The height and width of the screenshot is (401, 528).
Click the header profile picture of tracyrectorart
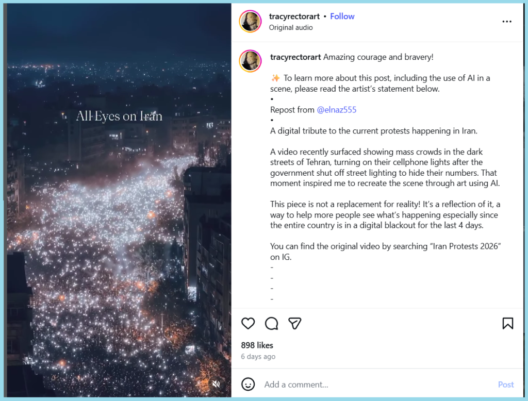(250, 21)
